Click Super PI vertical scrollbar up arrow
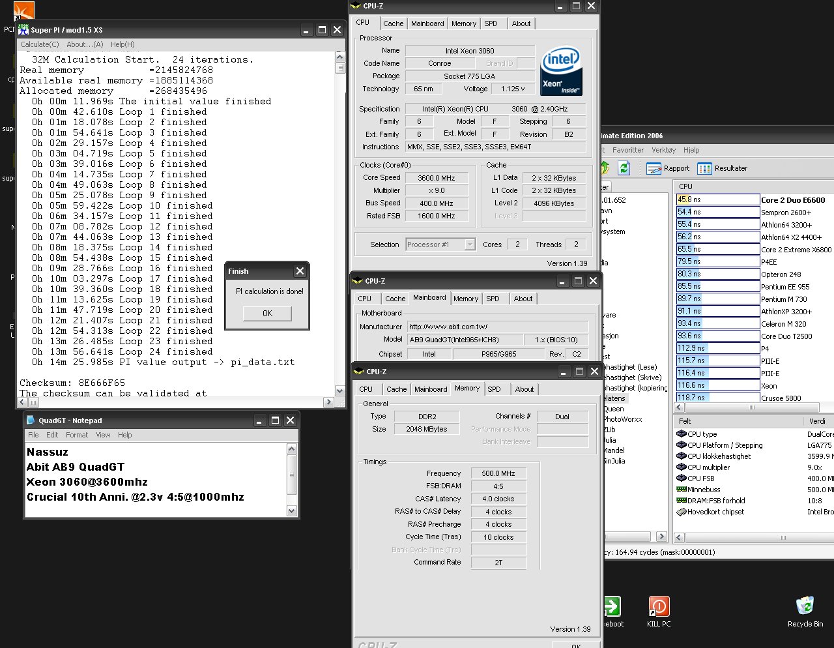The image size is (834, 648). (x=340, y=57)
